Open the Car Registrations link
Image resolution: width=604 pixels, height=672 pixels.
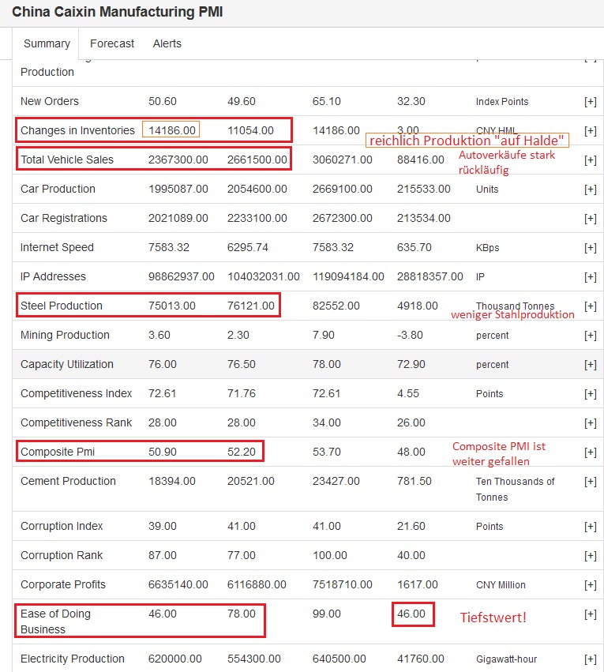tap(64, 218)
